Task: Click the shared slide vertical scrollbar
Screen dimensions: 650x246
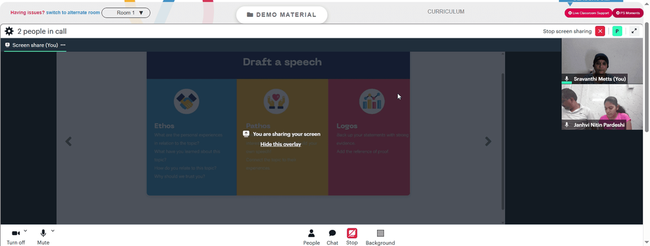Action: click(x=503, y=141)
